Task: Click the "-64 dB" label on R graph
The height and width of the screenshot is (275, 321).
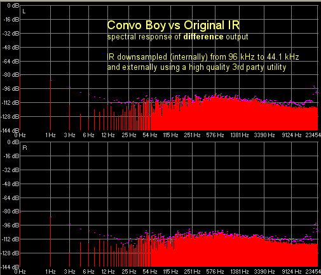Action: pos(11,198)
